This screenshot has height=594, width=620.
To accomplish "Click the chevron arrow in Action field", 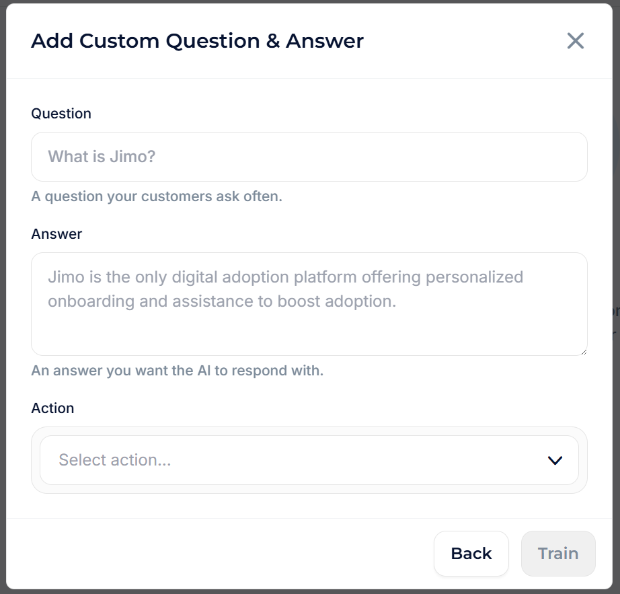I will point(555,461).
